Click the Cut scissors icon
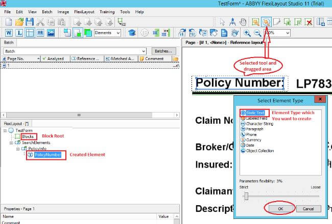This screenshot has width=332, height=224. (x=40, y=22)
